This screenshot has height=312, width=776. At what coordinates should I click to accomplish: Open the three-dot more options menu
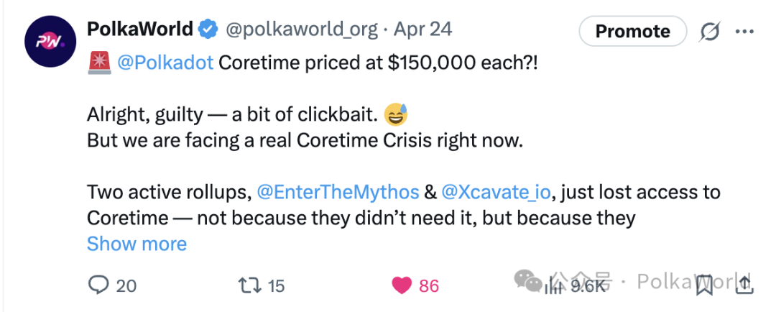tap(744, 31)
